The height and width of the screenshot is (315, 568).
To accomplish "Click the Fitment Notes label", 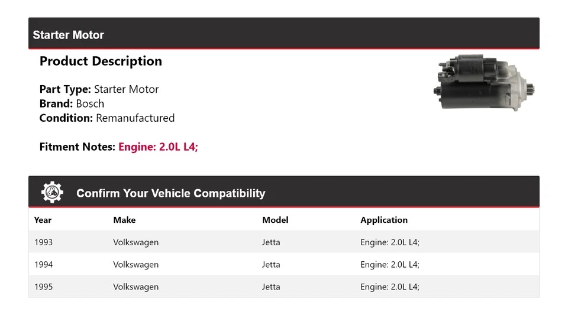I will click(77, 147).
